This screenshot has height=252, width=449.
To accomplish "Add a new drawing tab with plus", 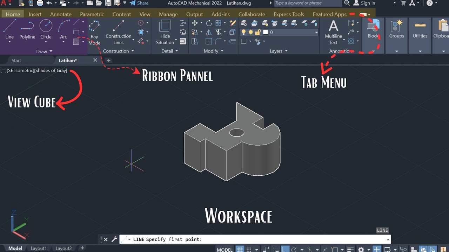I will pyautogui.click(x=109, y=60).
